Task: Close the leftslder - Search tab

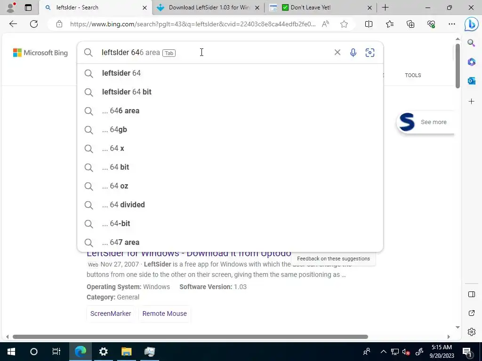Action: point(145,8)
